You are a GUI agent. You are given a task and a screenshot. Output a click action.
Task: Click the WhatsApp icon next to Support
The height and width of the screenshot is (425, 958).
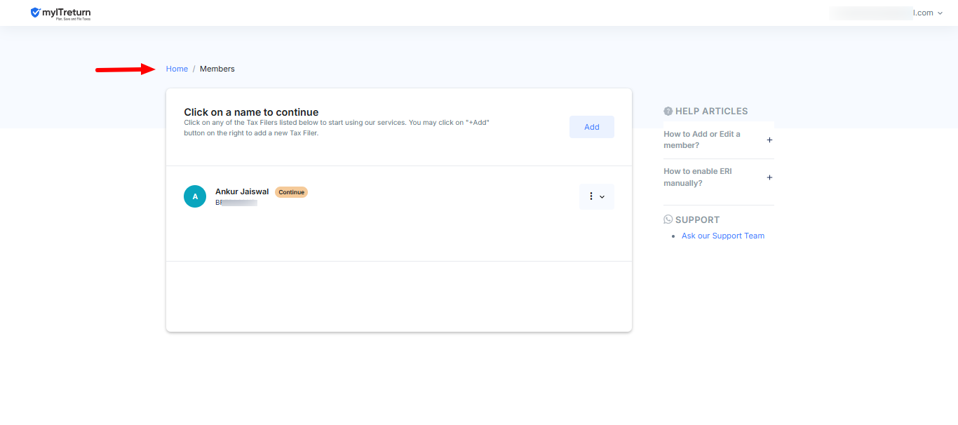click(x=668, y=220)
